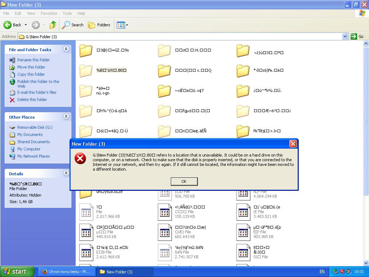The width and height of the screenshot is (369, 277).
Task: Select the 2.612.968 KB file icon
Action: [x=86, y=252]
